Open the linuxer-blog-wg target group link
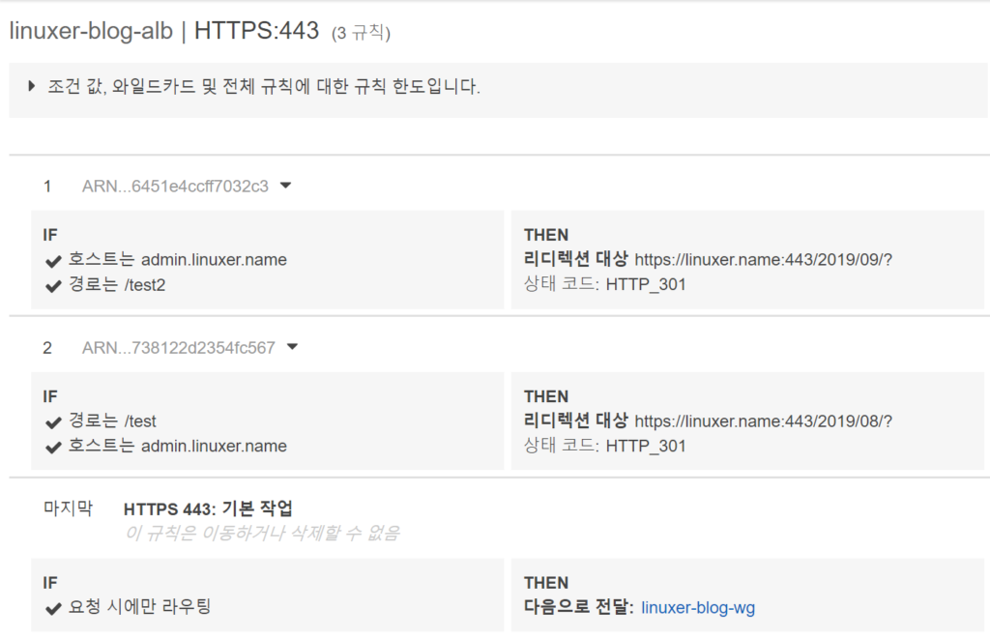This screenshot has height=638, width=990. coord(697,608)
